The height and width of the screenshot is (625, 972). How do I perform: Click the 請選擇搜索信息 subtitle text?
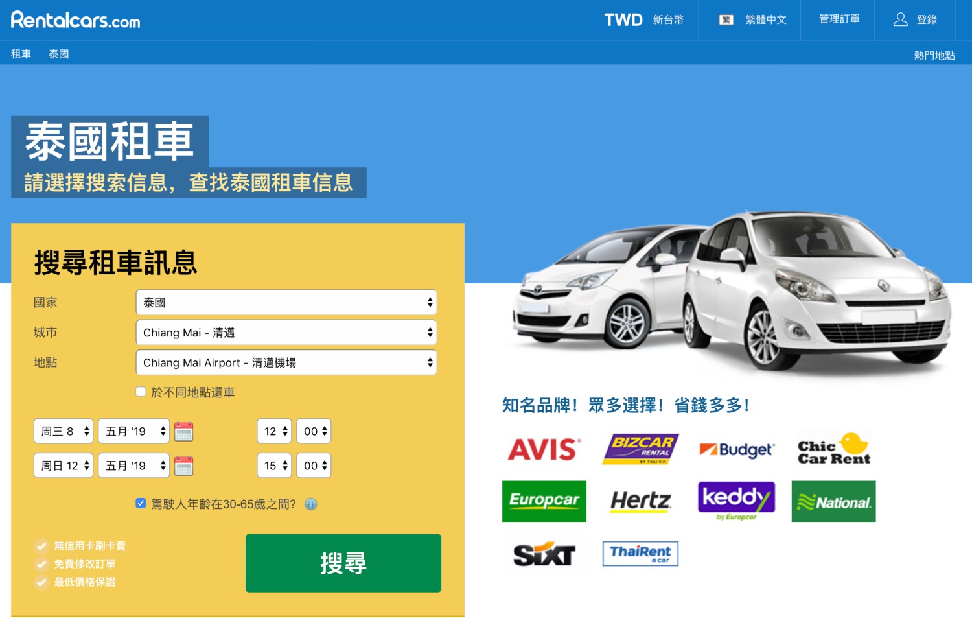pos(189,183)
